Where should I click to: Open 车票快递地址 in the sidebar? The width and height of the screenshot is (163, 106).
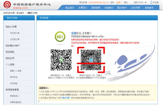[x=16, y=102]
